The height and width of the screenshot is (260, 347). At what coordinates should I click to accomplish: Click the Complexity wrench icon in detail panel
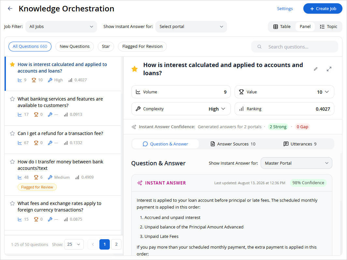[138, 109]
